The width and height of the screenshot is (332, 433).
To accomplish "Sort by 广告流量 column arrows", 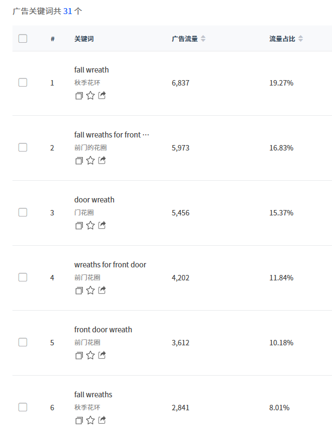I will coord(203,39).
